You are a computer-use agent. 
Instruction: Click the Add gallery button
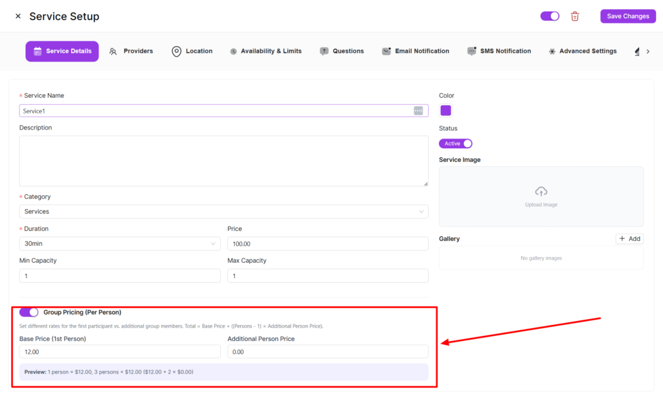click(629, 239)
